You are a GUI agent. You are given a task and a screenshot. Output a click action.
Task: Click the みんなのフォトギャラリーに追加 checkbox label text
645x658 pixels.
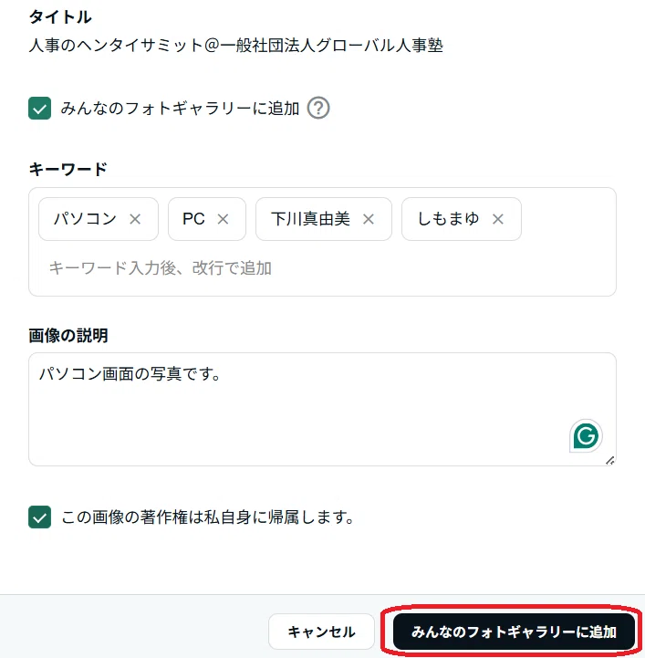point(180,109)
